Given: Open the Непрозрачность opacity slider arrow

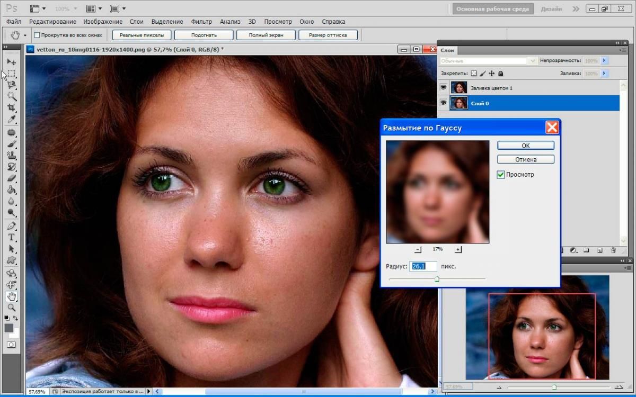Looking at the screenshot, I should pyautogui.click(x=604, y=61).
